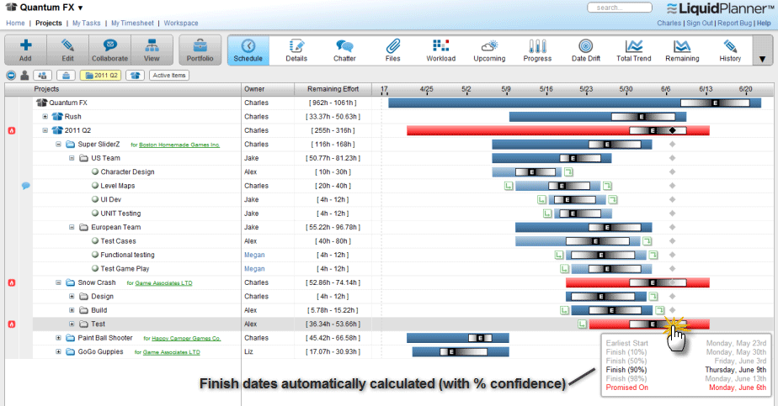
Task: Open the Files paperclip tab
Action: click(x=392, y=50)
